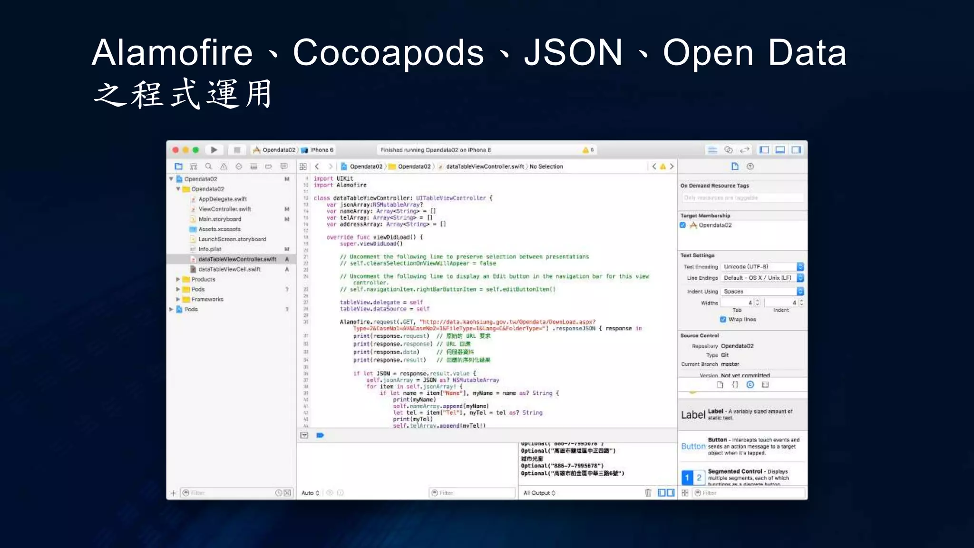The height and width of the screenshot is (548, 974).
Task: Open dataTableViewCell.swift in navigator
Action: click(229, 269)
